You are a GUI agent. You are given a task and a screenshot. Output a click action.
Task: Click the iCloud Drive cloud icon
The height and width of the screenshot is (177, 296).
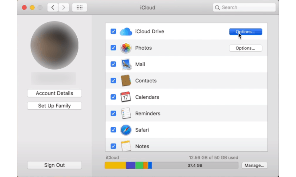[126, 32]
